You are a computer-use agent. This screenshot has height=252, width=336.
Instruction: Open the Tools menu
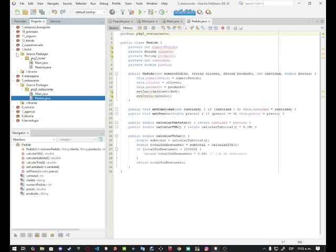pyautogui.click(x=139, y=4)
